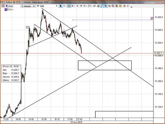Click the 17:45 time axis label

pos(80,119)
